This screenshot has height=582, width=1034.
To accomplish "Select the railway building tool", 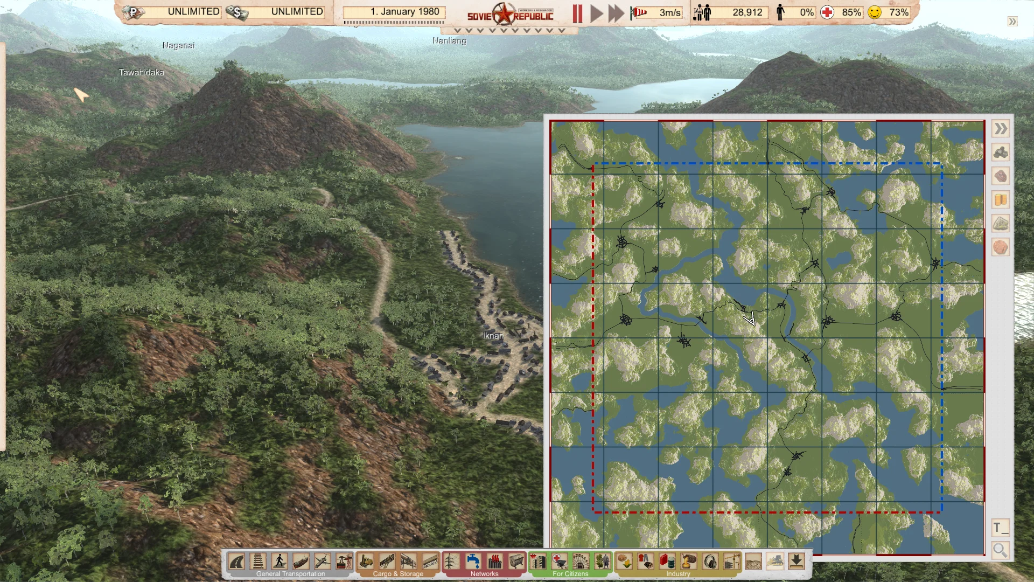I will 257,562.
